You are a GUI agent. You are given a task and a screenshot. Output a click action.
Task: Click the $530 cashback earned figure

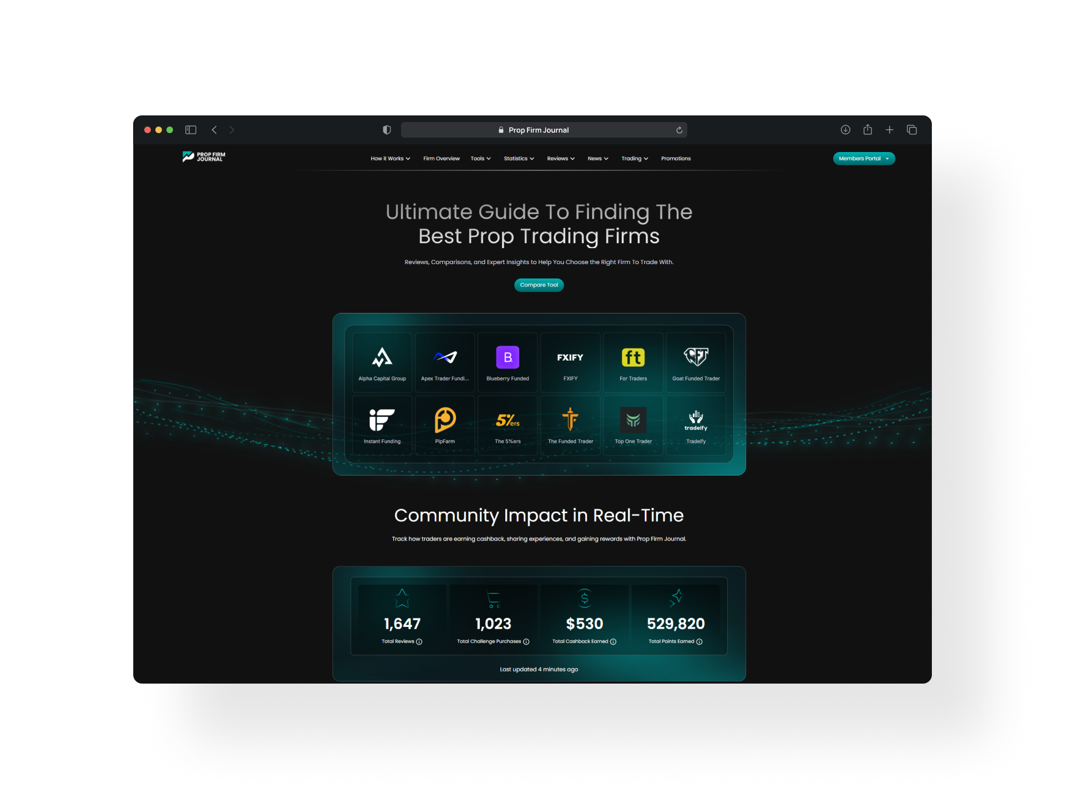pyautogui.click(x=585, y=624)
